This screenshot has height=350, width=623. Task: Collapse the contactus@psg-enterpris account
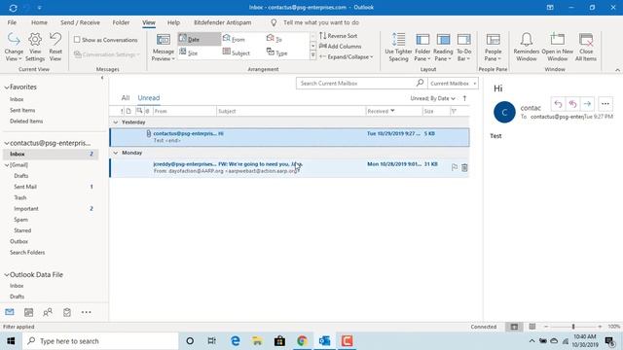[x=7, y=143]
